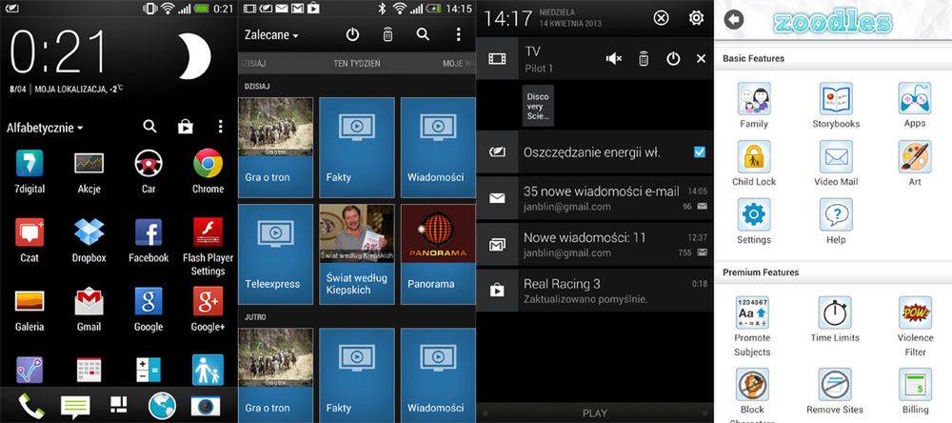Switch to DZISIAJ tab
Image resolution: width=952 pixels, height=423 pixels.
[253, 63]
